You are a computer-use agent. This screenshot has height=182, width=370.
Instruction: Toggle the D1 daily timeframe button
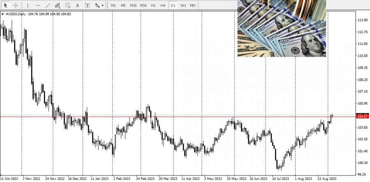(173, 5)
